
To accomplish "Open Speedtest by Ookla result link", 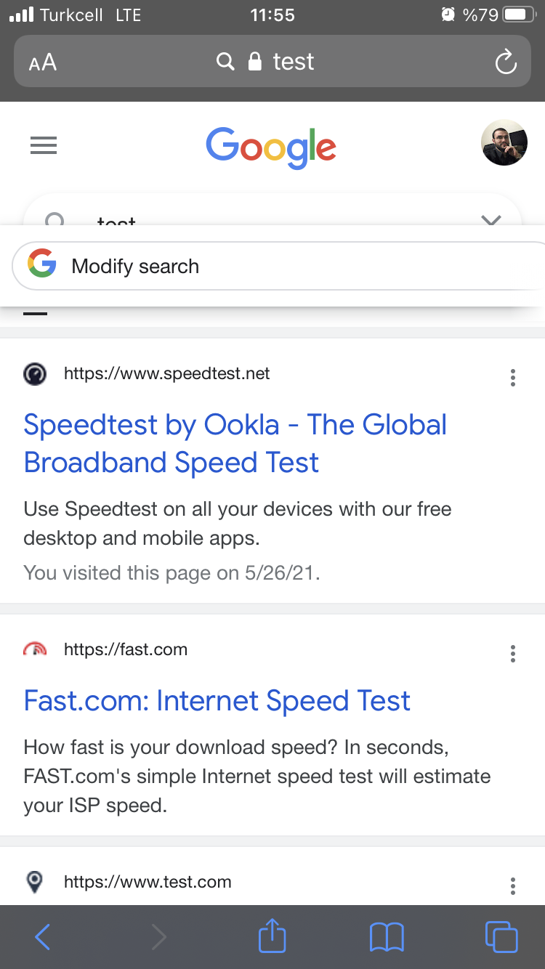I will coord(235,443).
